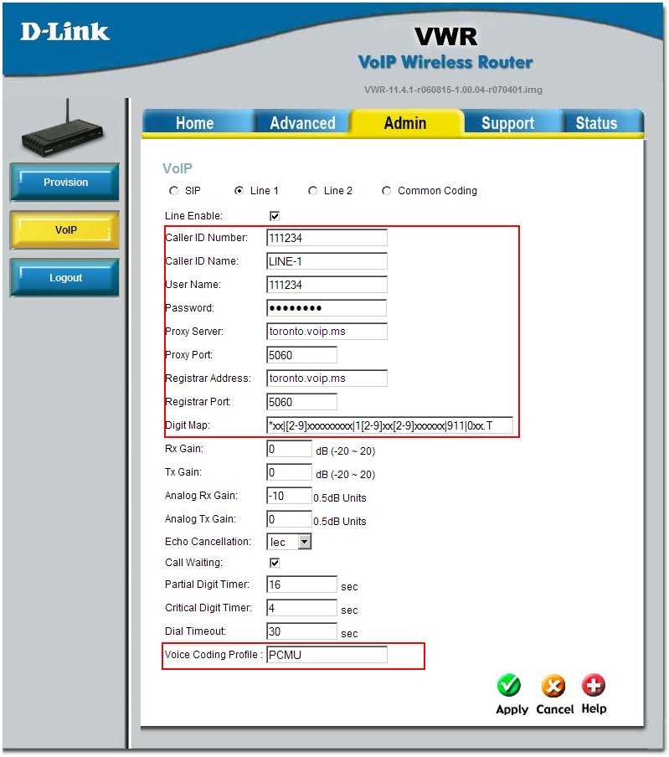The height and width of the screenshot is (757, 669).
Task: Open the Support tab
Action: click(x=507, y=123)
